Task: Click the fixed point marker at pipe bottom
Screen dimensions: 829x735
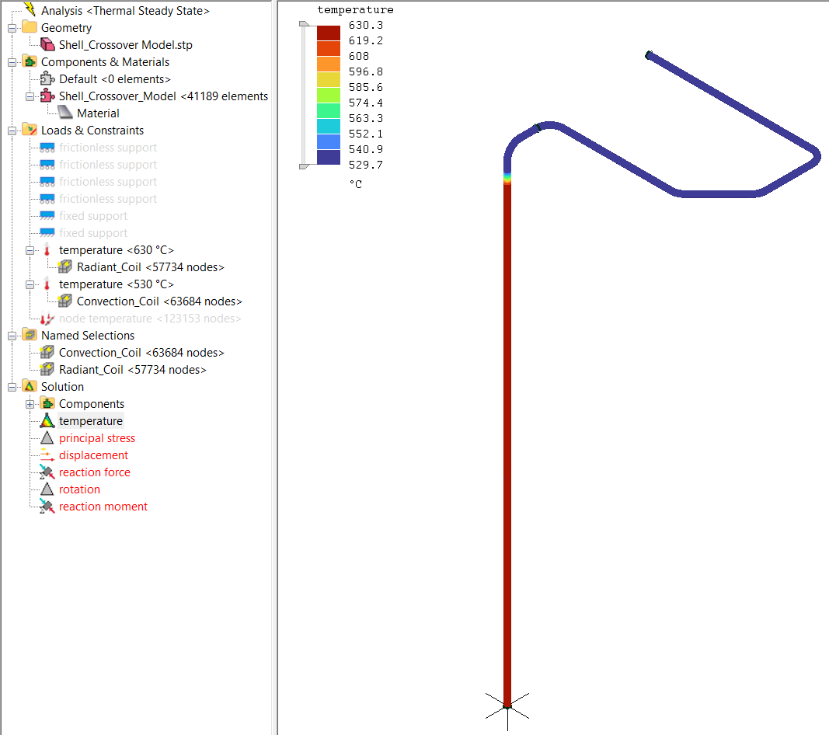Action: point(507,706)
